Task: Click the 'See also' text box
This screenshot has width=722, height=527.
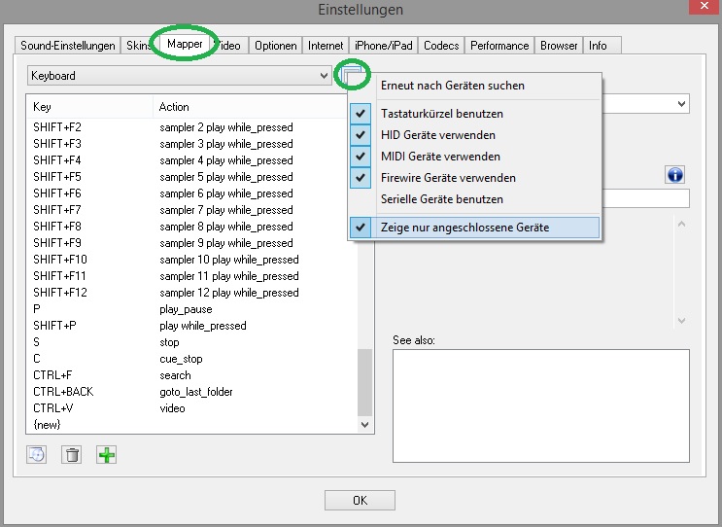Action: click(x=540, y=404)
